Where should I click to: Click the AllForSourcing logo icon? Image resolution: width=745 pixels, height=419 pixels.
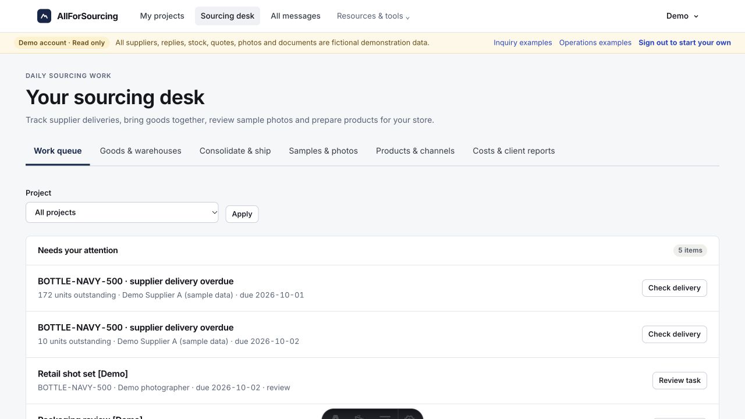click(44, 16)
